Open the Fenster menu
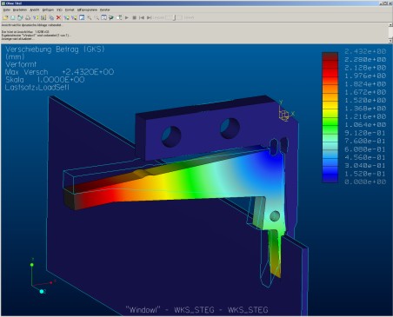This screenshot has height=317, width=393. click(x=104, y=10)
